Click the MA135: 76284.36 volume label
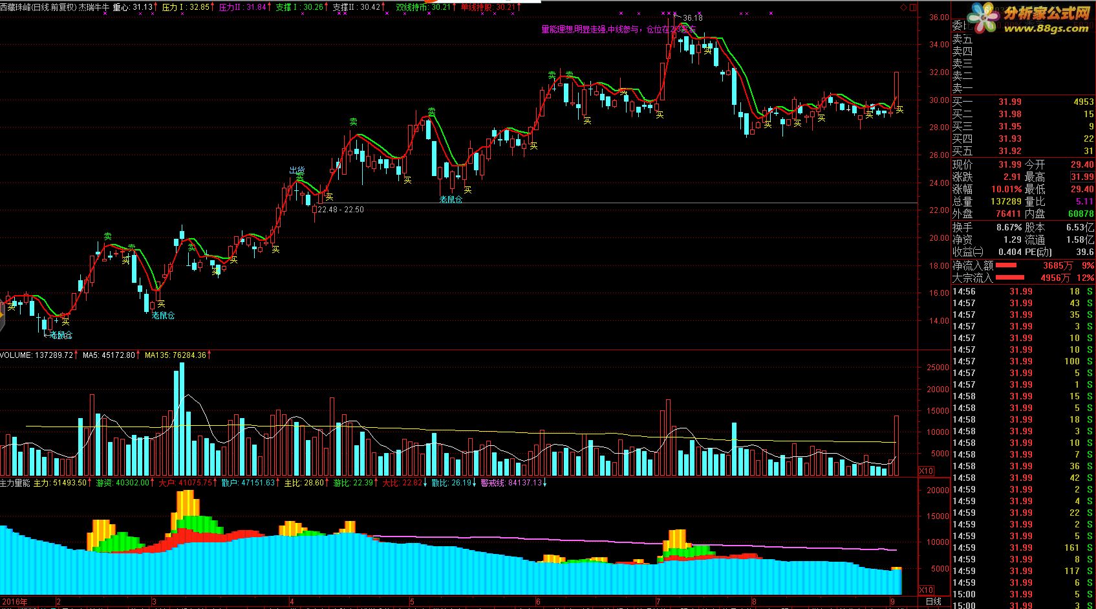The width and height of the screenshot is (1096, 609). click(x=177, y=355)
